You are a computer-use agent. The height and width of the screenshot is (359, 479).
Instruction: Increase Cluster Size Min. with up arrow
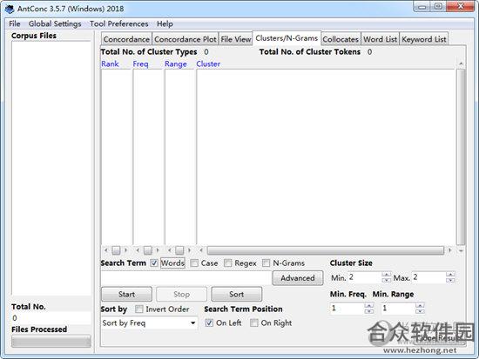coord(387,274)
